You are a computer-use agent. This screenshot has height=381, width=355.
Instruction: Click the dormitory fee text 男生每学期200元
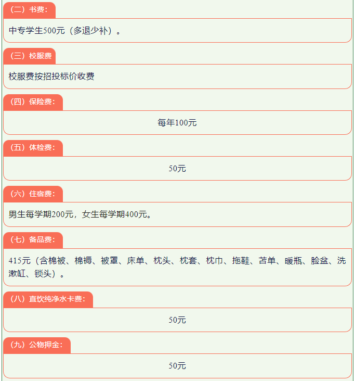(x=41, y=214)
